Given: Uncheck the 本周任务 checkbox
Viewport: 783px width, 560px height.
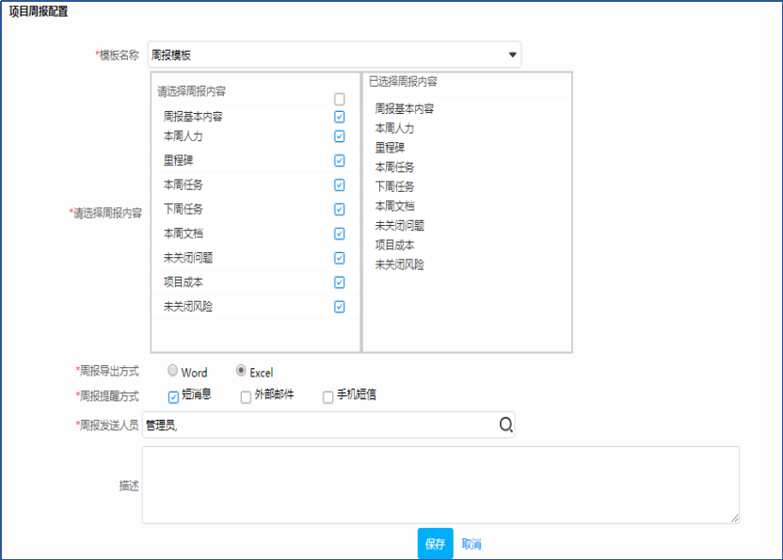Looking at the screenshot, I should point(339,185).
